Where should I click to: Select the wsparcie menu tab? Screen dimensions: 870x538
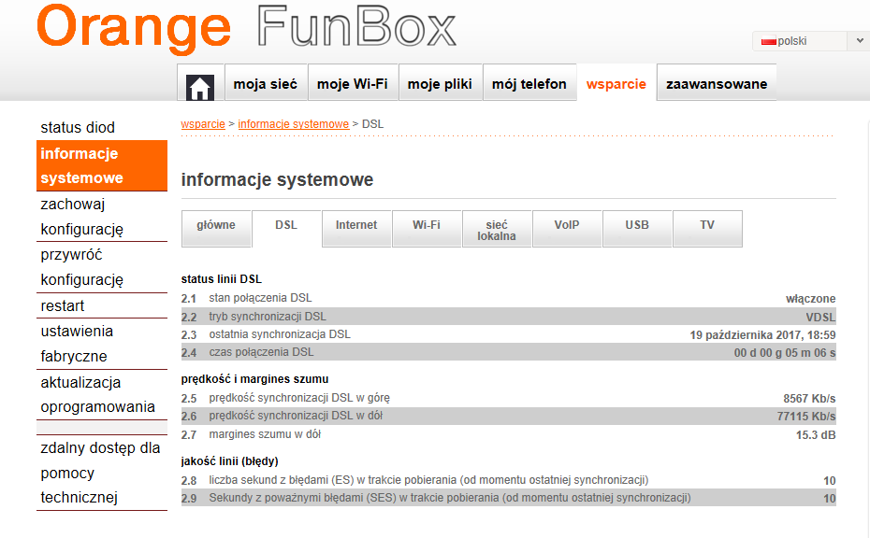point(616,84)
